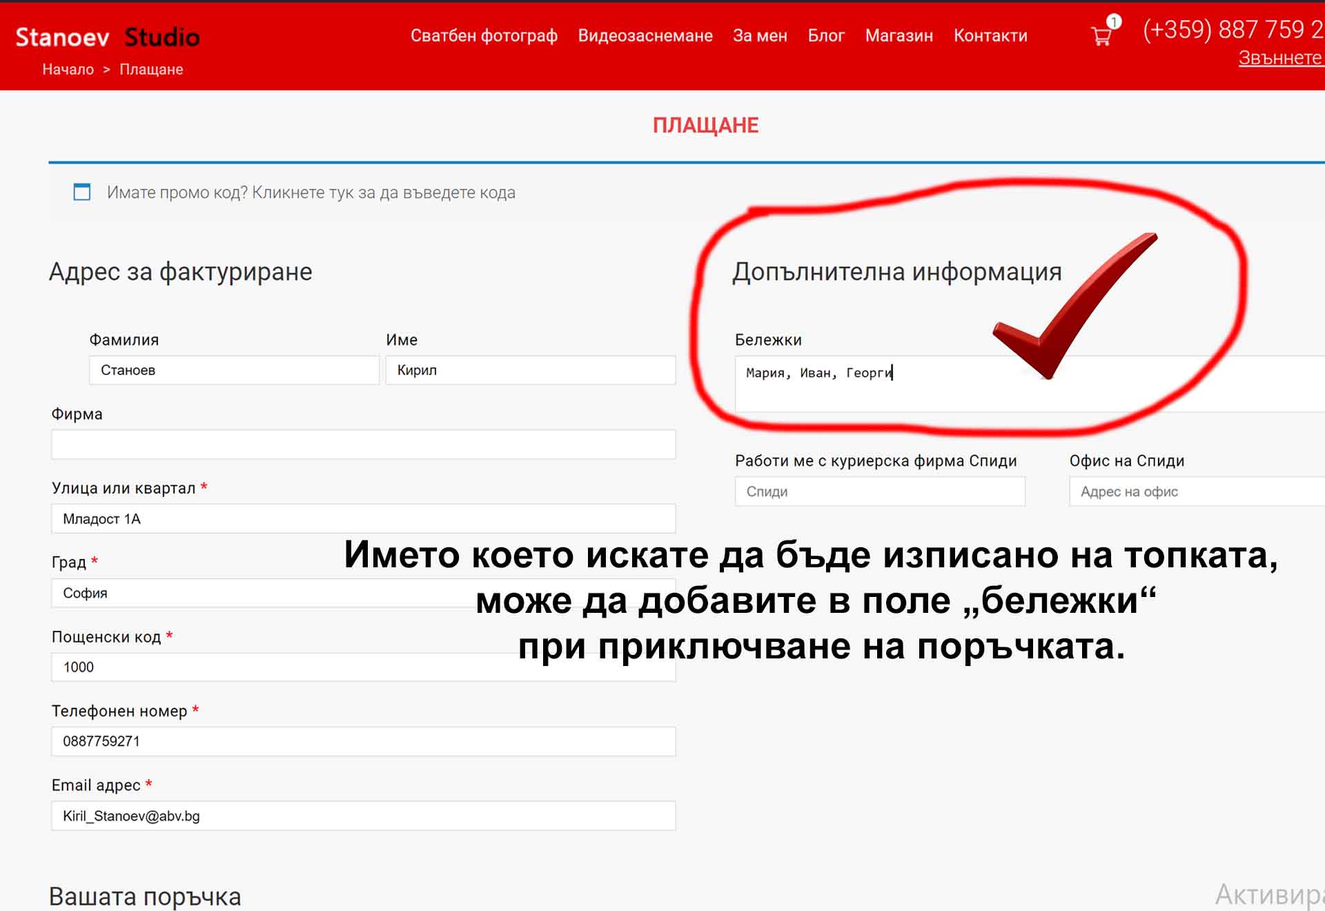Click the Stanoev Studio logo
The height and width of the screenshot is (911, 1325).
coord(108,37)
